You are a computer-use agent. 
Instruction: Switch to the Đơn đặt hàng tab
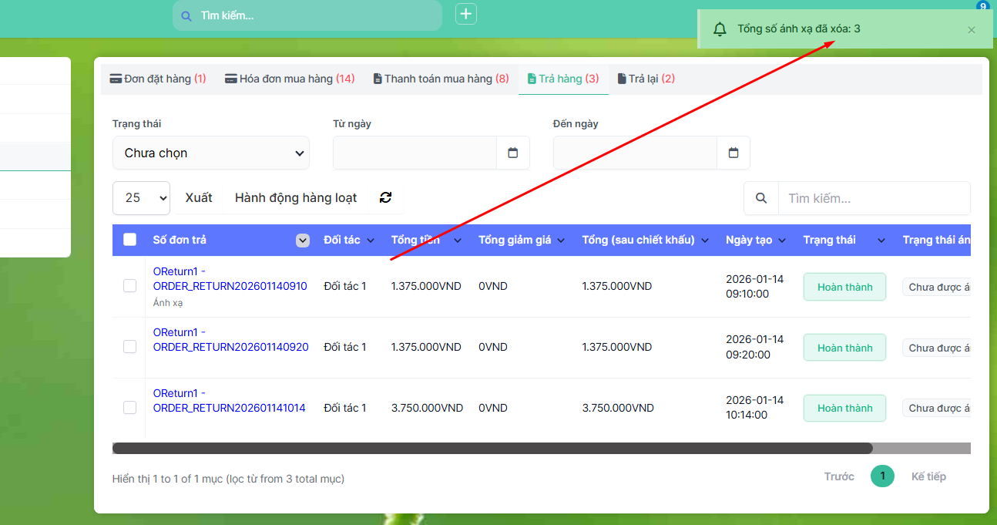[158, 79]
